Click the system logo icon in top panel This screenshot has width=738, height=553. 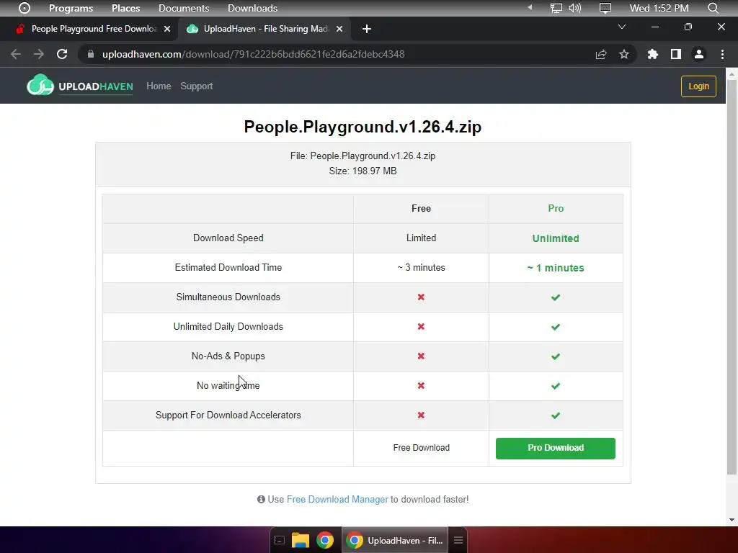click(25, 8)
